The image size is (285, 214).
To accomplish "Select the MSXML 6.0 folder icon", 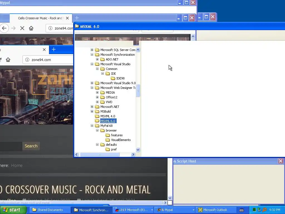I will pyautogui.click(x=97, y=121).
